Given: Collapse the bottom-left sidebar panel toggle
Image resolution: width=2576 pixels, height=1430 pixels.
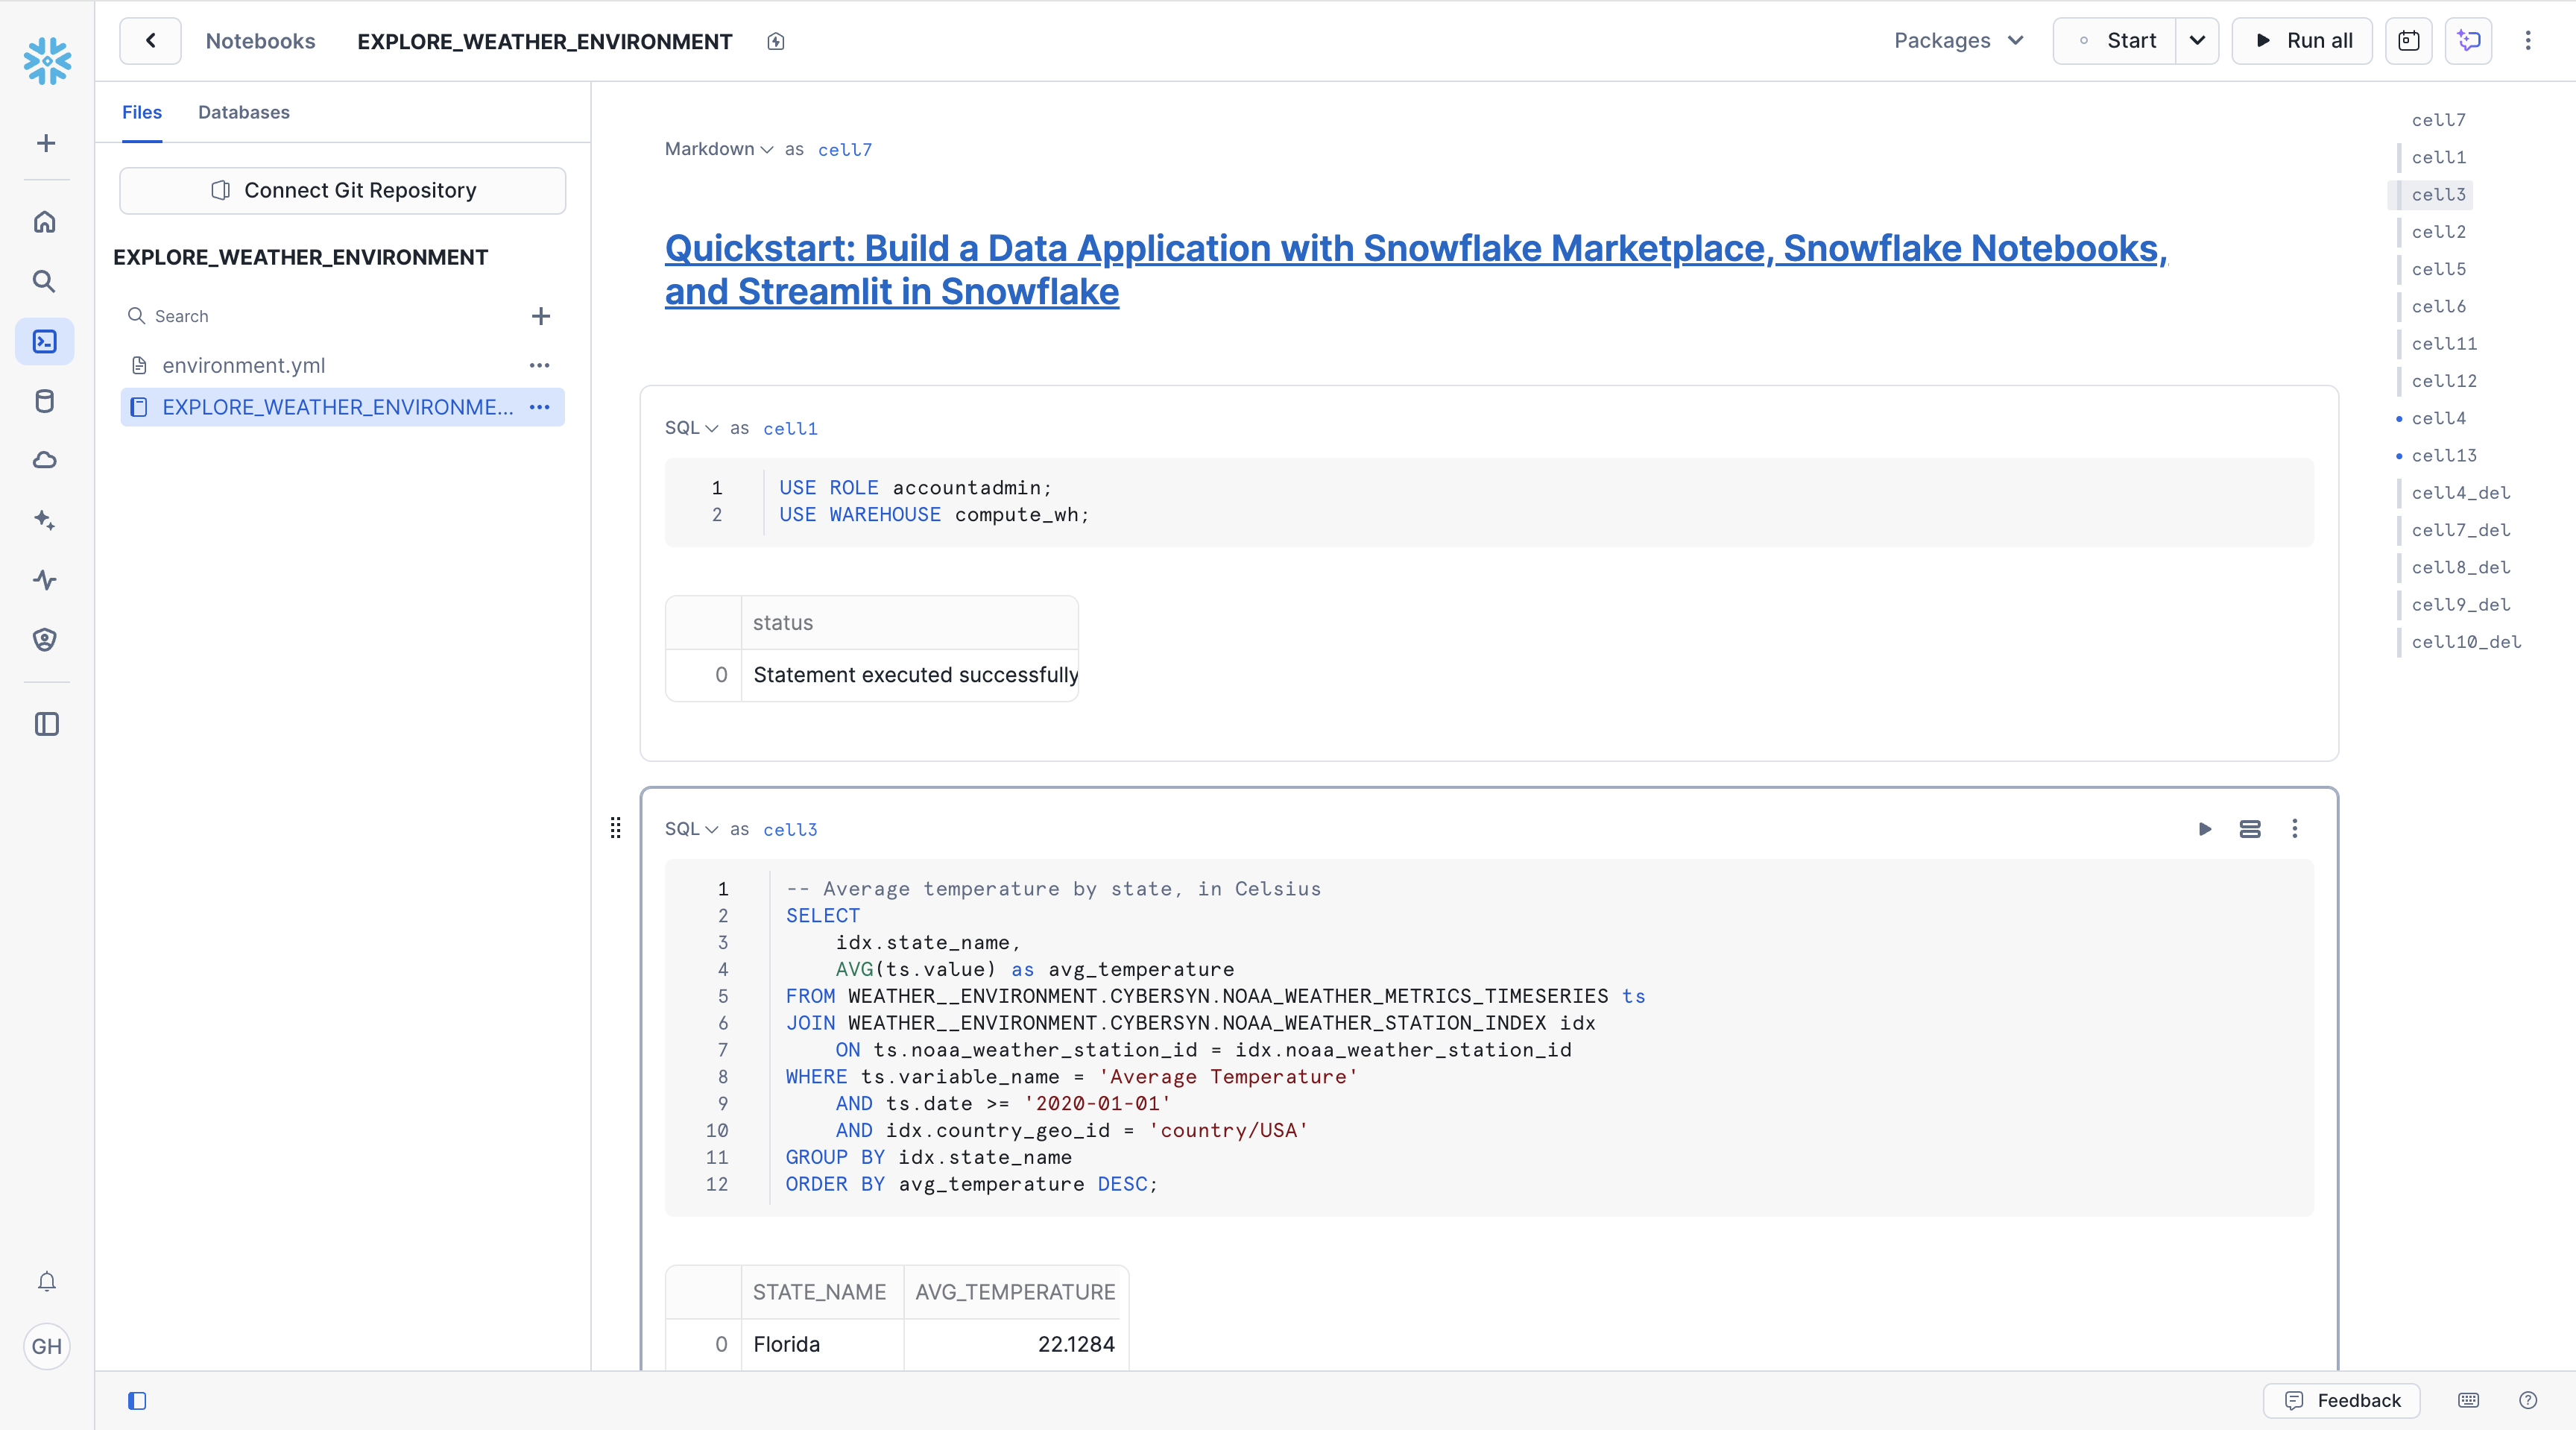Looking at the screenshot, I should click(137, 1401).
